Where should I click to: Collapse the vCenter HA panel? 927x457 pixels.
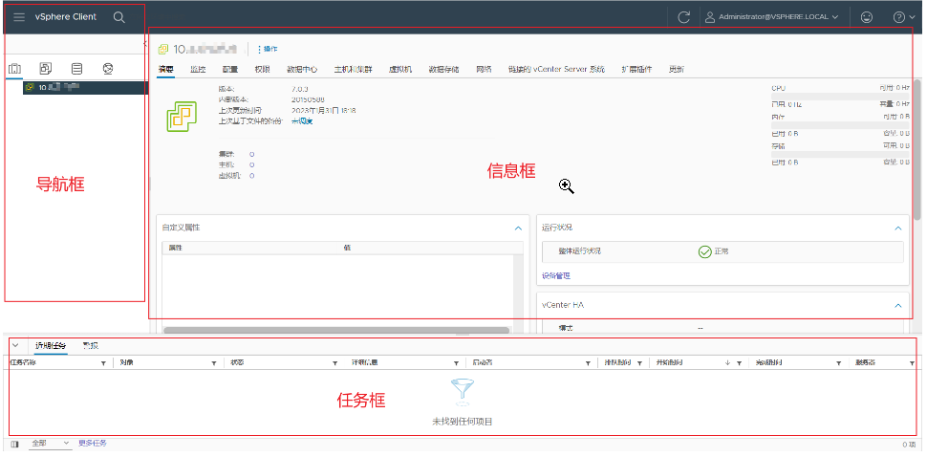898,306
